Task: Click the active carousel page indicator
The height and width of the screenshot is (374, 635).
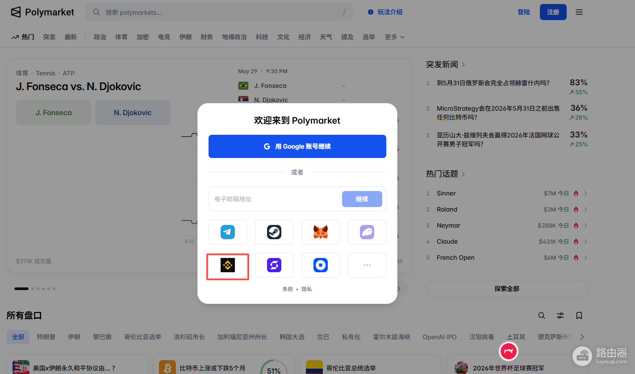Action: 21,289
